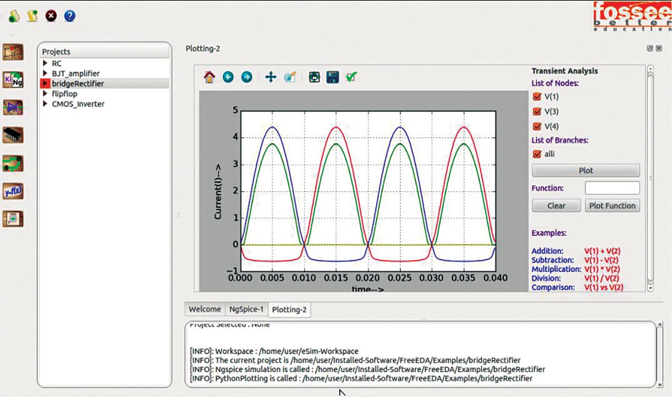This screenshot has width=672, height=397.
Task: Expand the BJT_amplifier project
Action: (45, 74)
